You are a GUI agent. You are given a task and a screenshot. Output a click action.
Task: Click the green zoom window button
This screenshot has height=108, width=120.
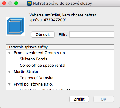click(x=16, y=3)
